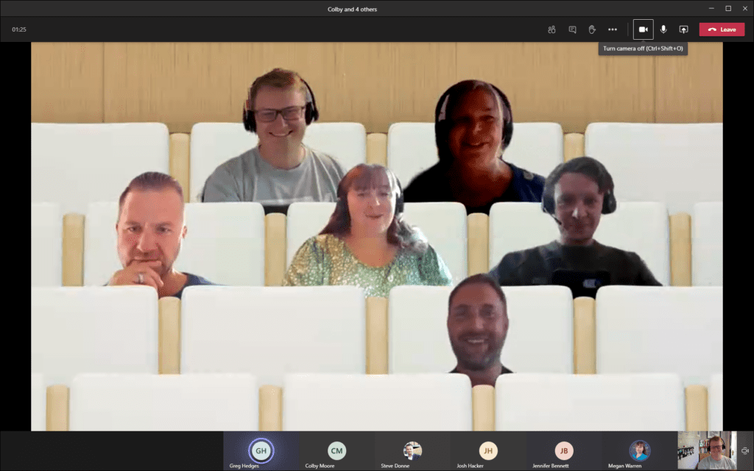
Task: Click your own self-view video thumbnail
Action: [x=707, y=450]
